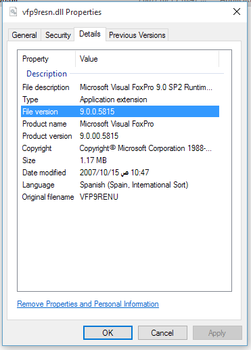Viewport: 251px width, 350px height.
Task: Select the Size property row
Action: pos(120,160)
